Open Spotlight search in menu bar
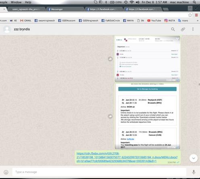Viewport: 200px width, 179px height. [194, 2]
